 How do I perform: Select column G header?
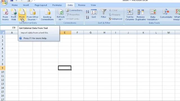91,33
